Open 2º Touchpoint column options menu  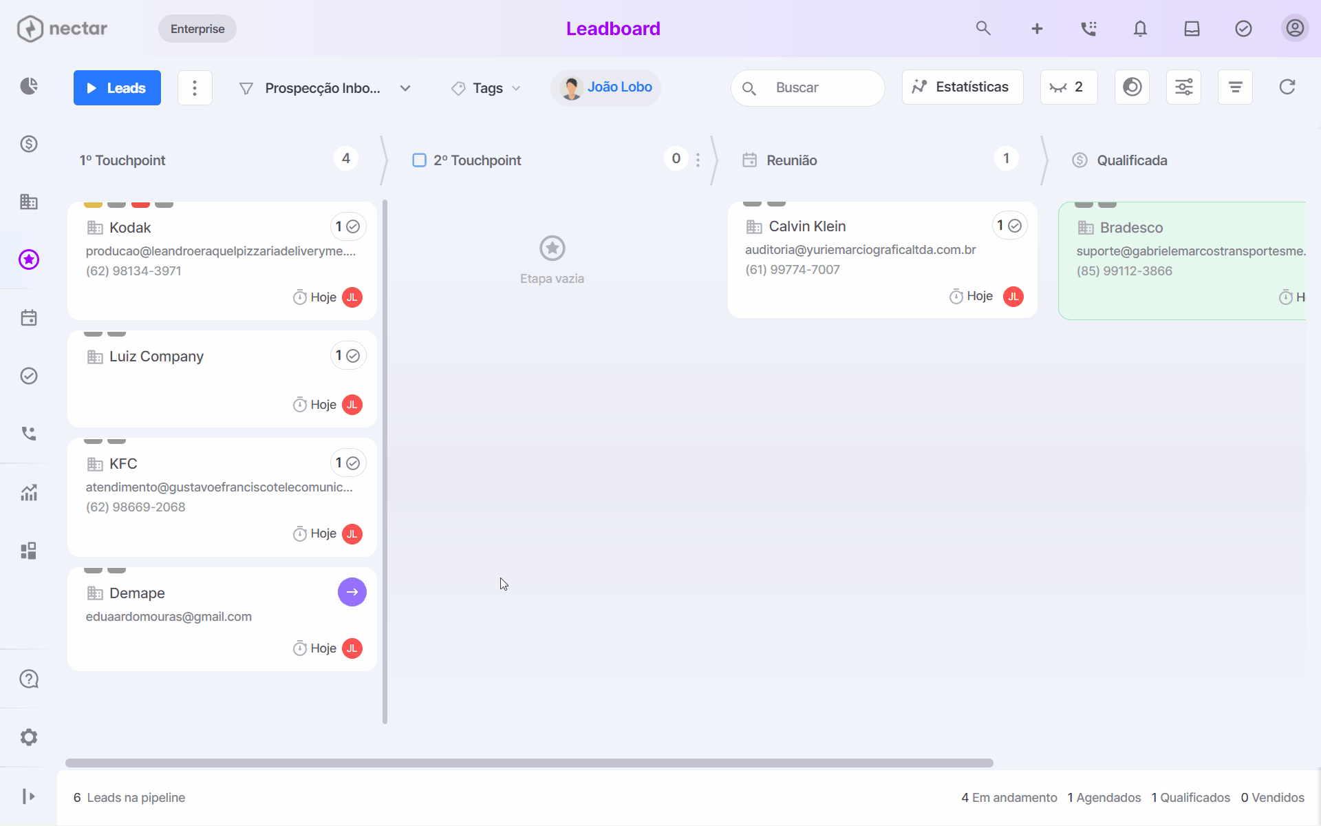[698, 160]
